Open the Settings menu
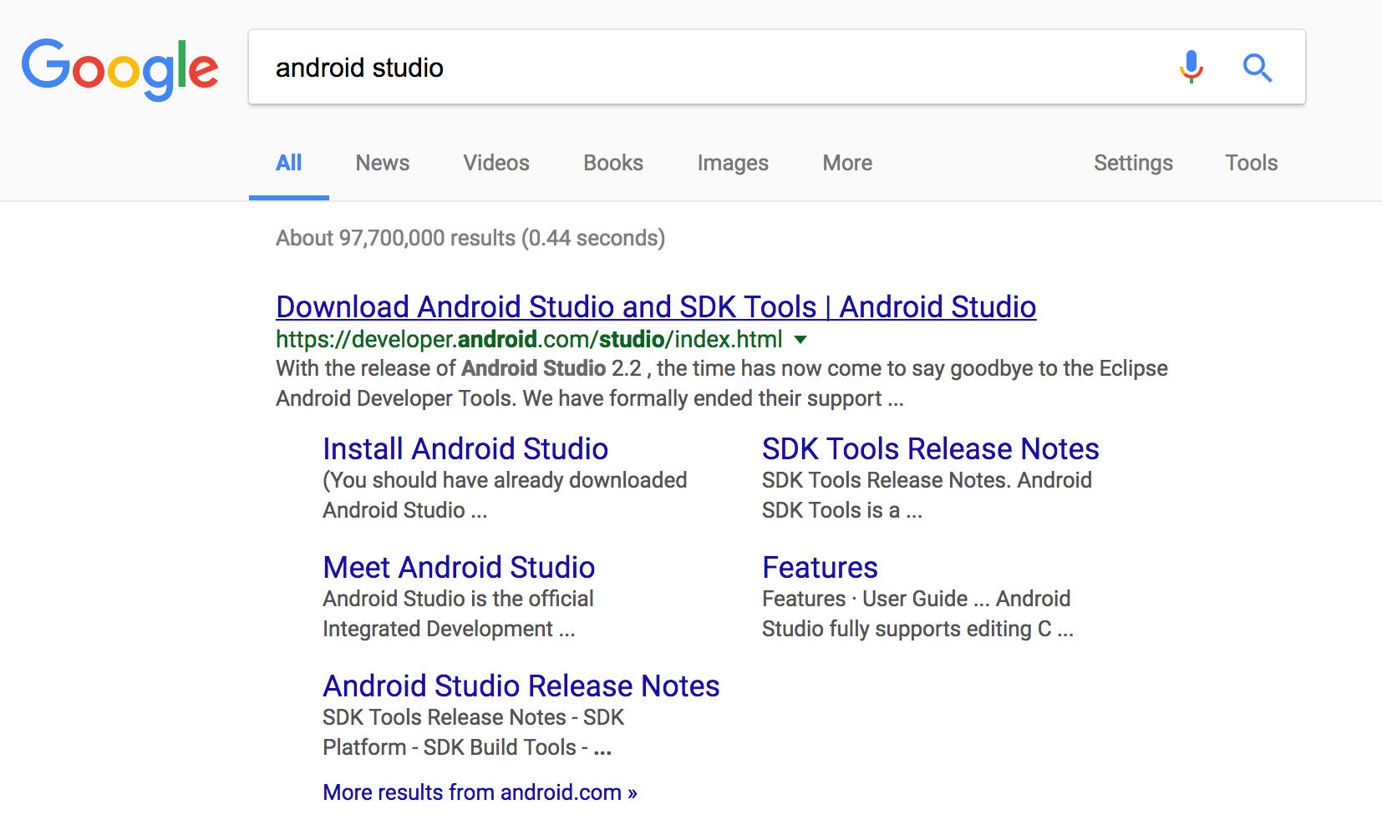 click(1133, 163)
